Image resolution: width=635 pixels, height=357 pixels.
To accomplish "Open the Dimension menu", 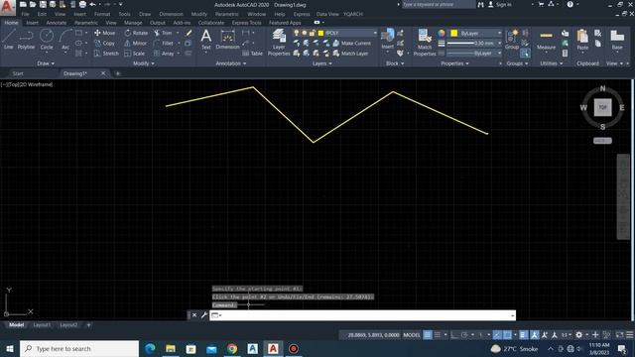I will tap(171, 14).
